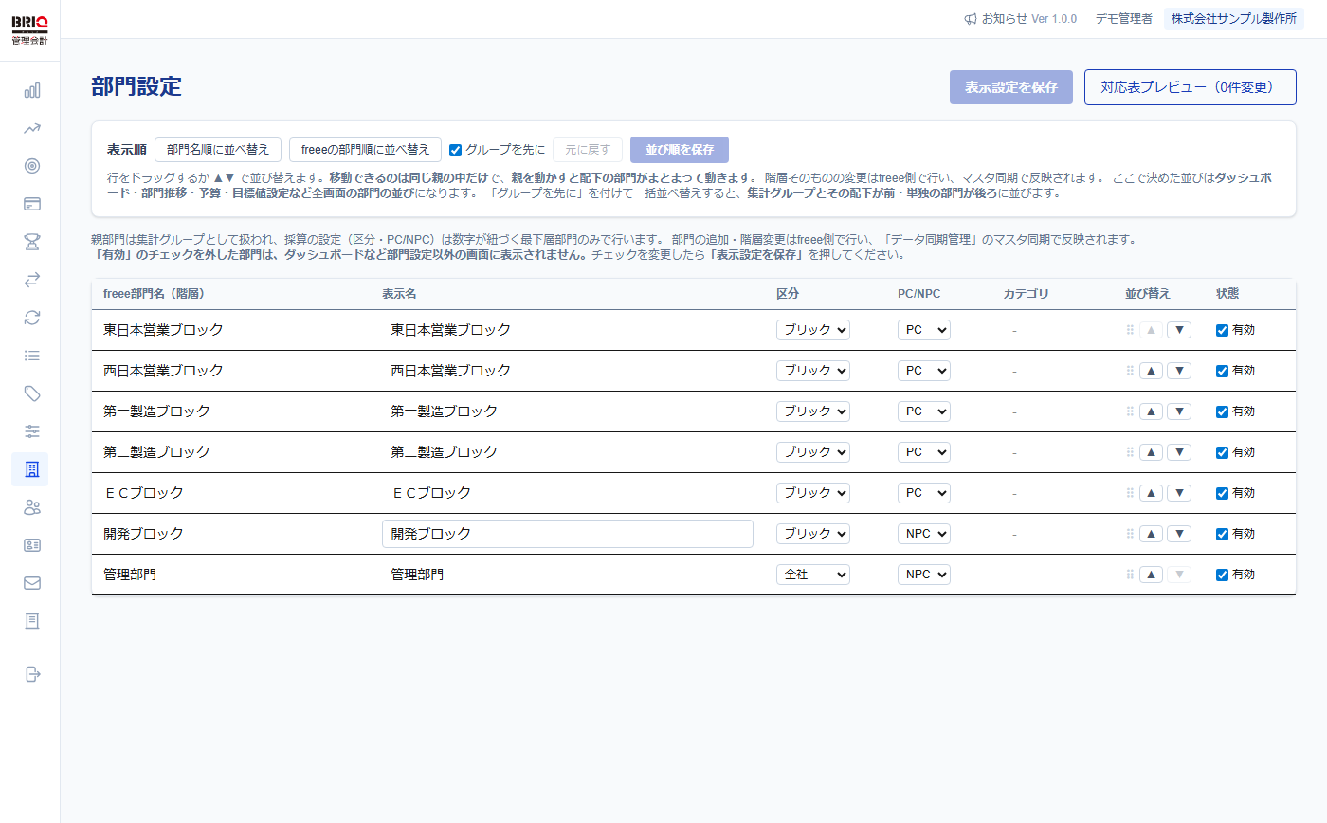Click 部門名順に並べ替え button
This screenshot has width=1327, height=823.
[x=218, y=150]
